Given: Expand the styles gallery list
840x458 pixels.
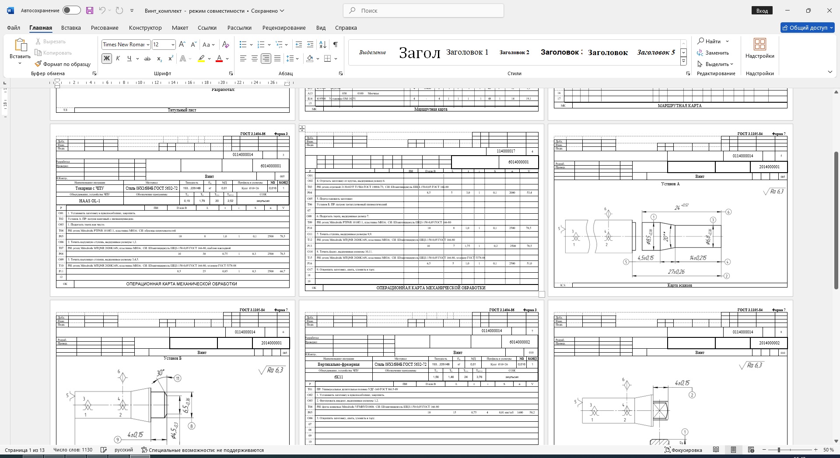Looking at the screenshot, I should [x=683, y=61].
